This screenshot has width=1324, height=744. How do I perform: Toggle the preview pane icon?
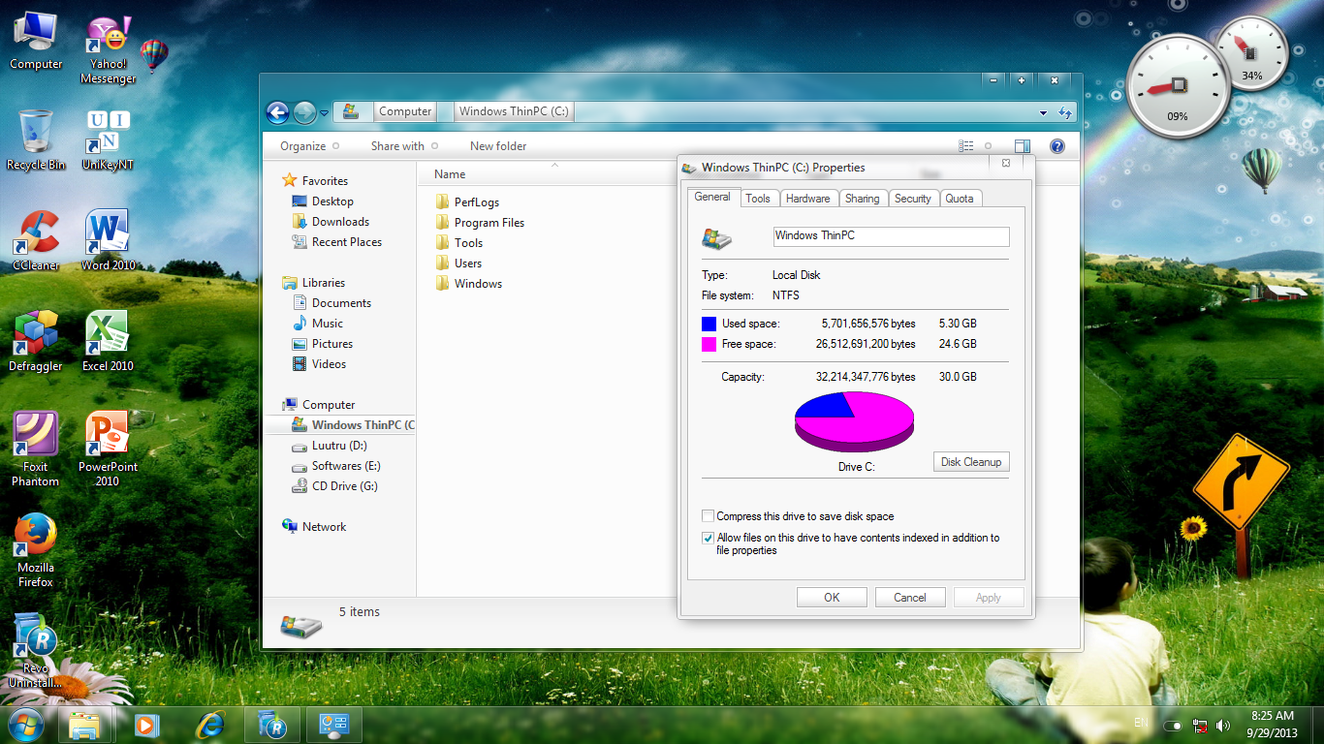[x=1022, y=146]
